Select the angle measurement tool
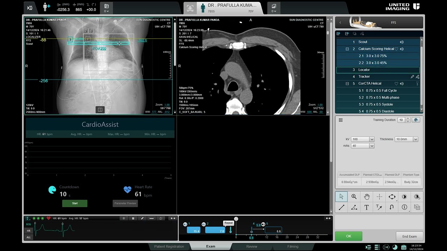The height and width of the screenshot is (251, 447). [354, 207]
